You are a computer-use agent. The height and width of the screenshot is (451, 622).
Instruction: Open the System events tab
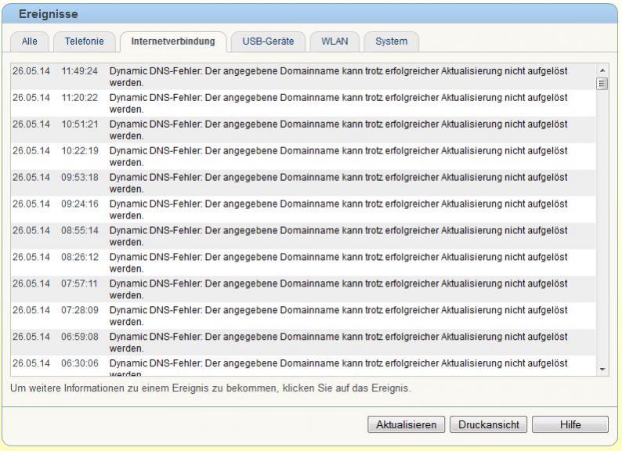coord(391,41)
